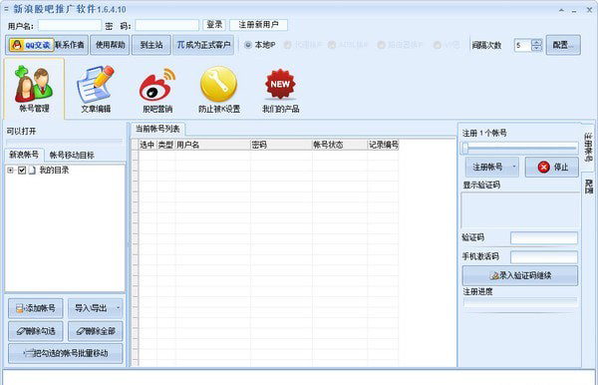Open the 我们的产品 NEW badge icon
598x385 pixels.
pyautogui.click(x=280, y=89)
